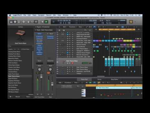
Task: Solo the Vocal Shouts track
Action: (70, 47)
